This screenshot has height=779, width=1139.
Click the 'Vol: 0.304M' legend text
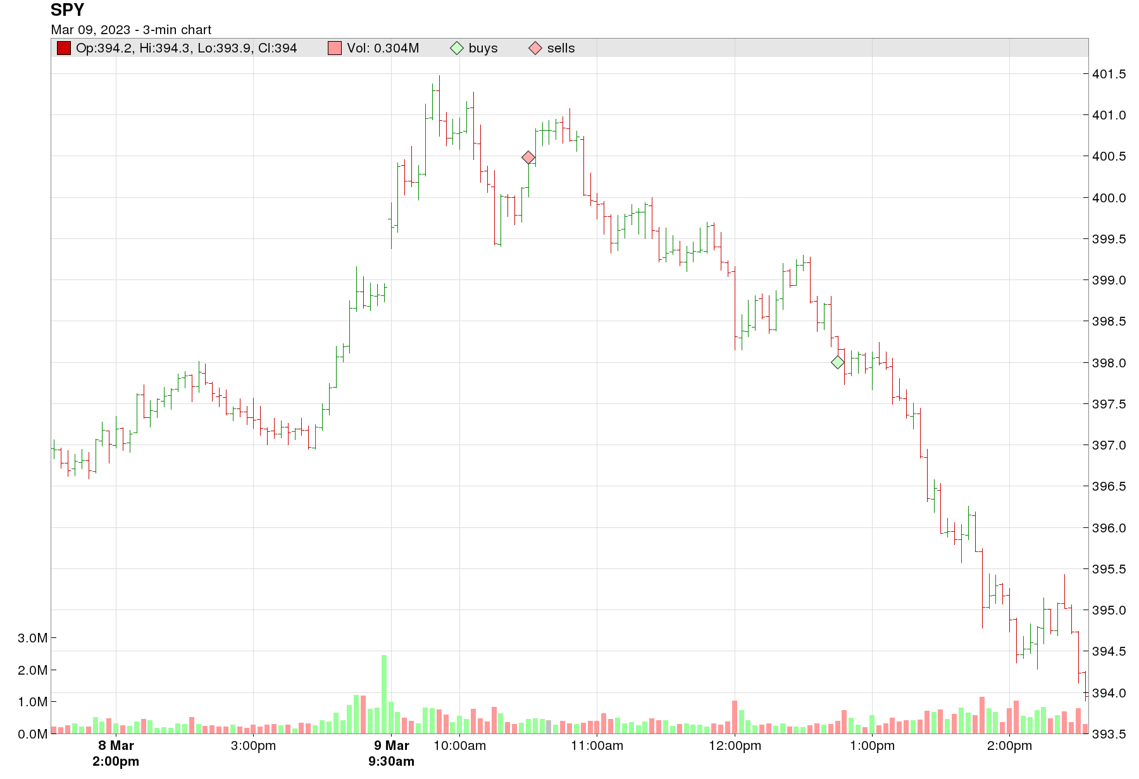(383, 48)
